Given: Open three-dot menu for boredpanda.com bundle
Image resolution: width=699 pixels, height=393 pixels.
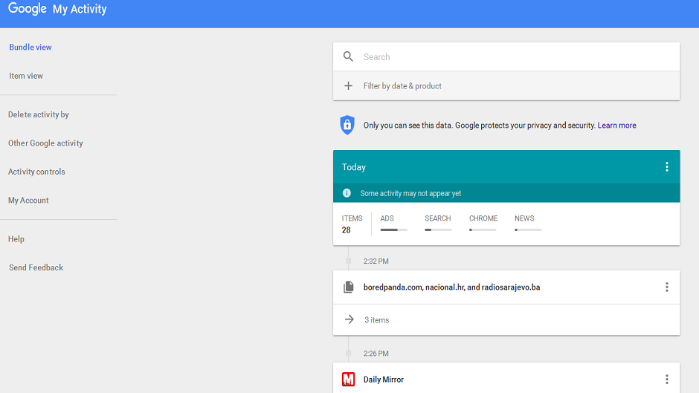Looking at the screenshot, I should click(x=666, y=288).
